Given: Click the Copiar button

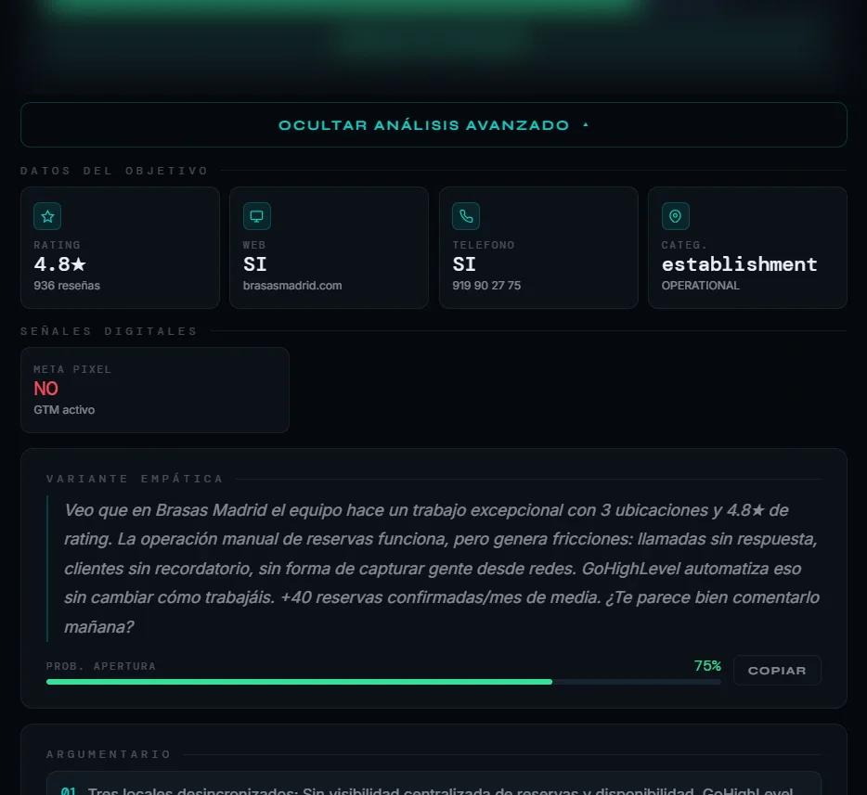Looking at the screenshot, I should coord(777,670).
